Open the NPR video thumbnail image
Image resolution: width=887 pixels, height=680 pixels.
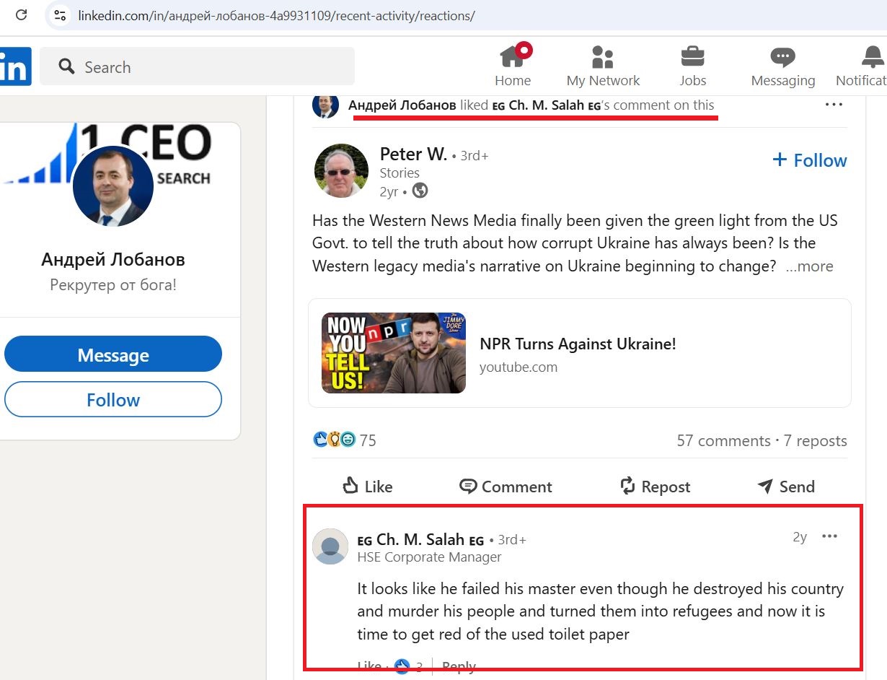(394, 353)
